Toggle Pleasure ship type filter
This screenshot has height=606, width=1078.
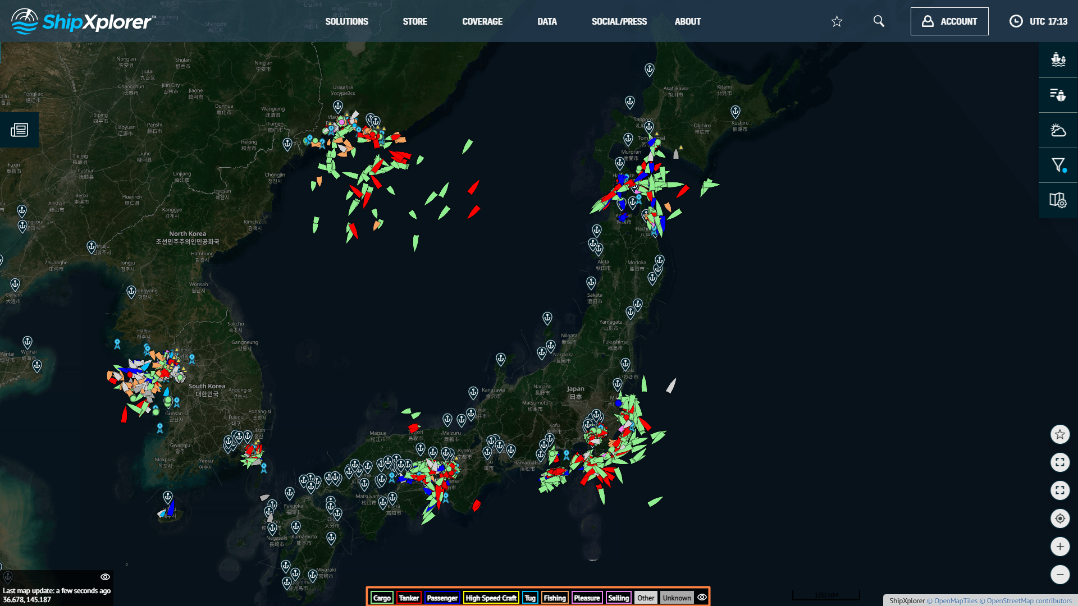(x=587, y=598)
